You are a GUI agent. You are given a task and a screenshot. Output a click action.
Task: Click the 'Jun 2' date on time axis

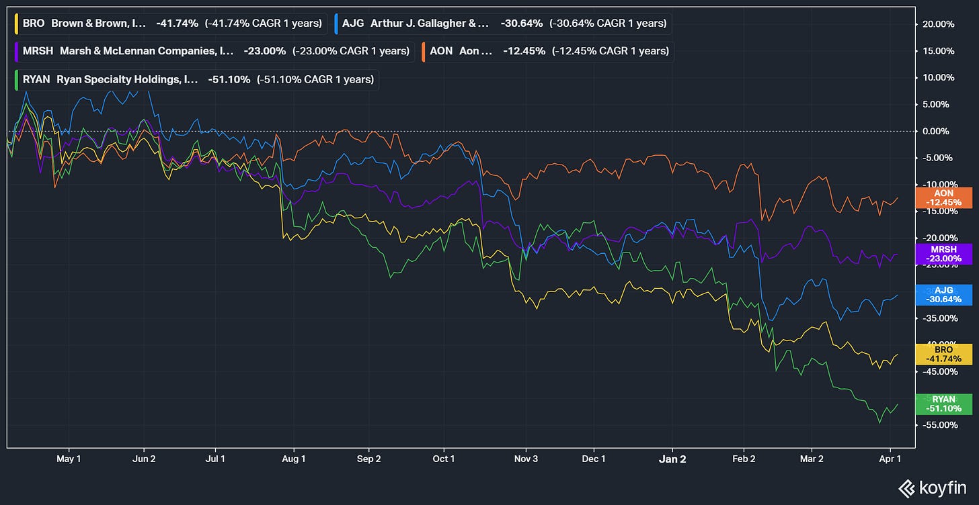click(144, 459)
